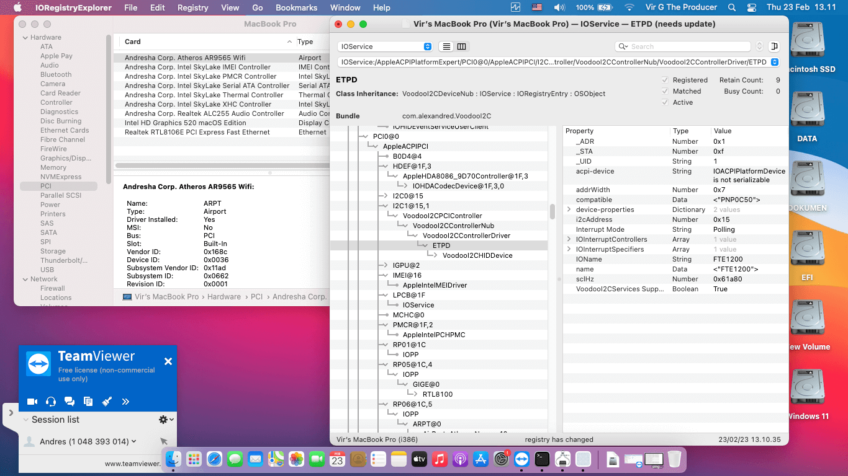Viewport: 848px width, 476px height.
Task: Toggle the Registered checkbox
Action: [665, 80]
